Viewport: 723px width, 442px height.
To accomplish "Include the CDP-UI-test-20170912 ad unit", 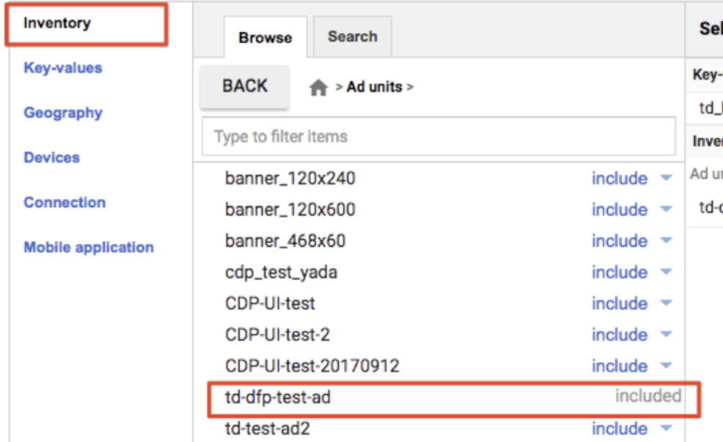I will 619,366.
